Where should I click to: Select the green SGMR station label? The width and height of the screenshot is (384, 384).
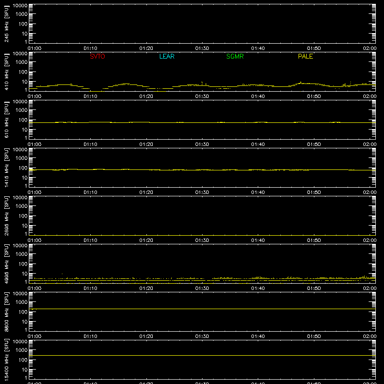pyautogui.click(x=235, y=56)
